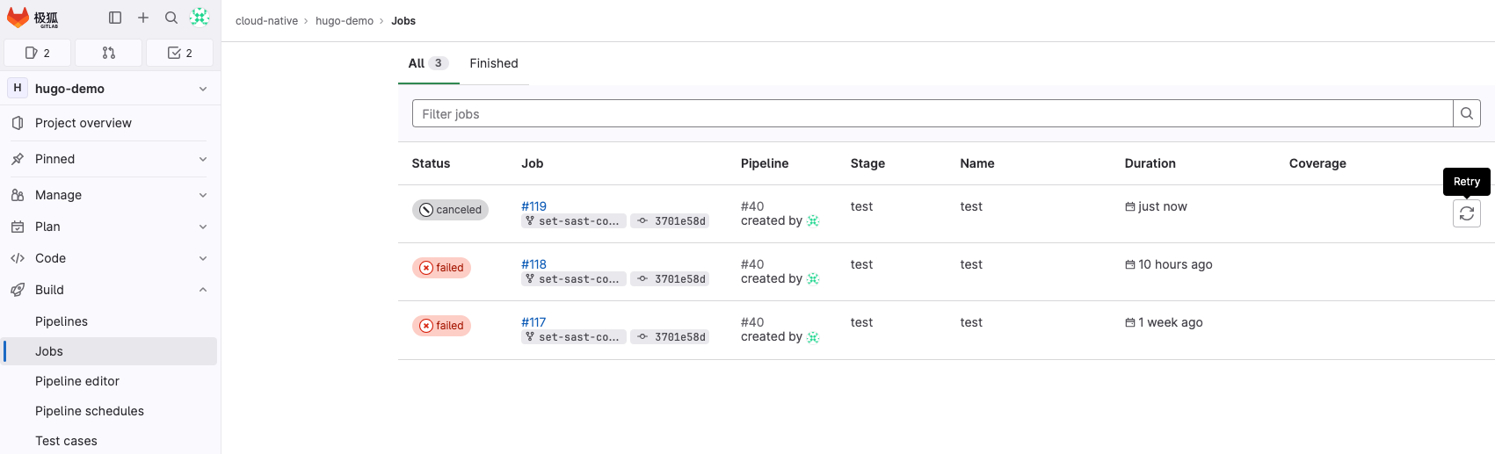Image resolution: width=1495 pixels, height=454 pixels.
Task: Open cloud-native breadcrumb link
Action: click(266, 21)
